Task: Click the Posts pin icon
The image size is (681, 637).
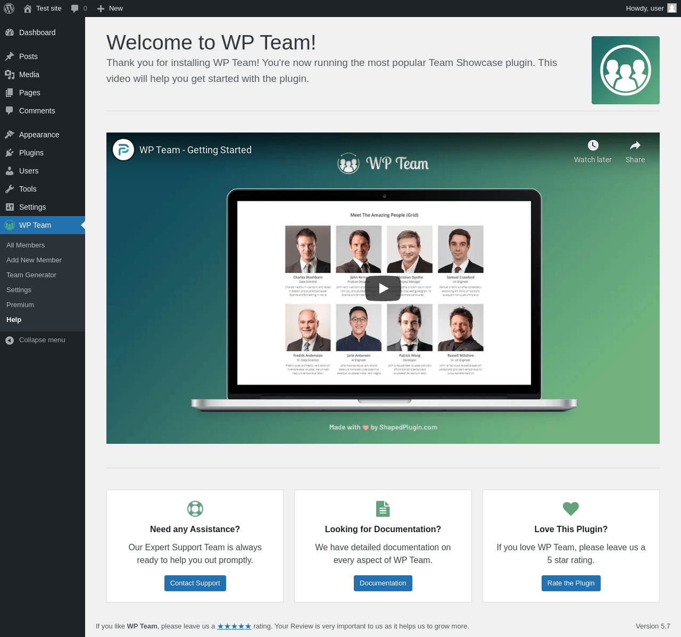Action: coord(10,56)
